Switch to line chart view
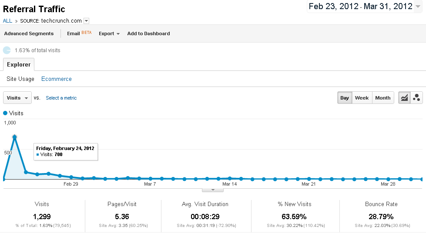426x240 pixels. [405, 98]
